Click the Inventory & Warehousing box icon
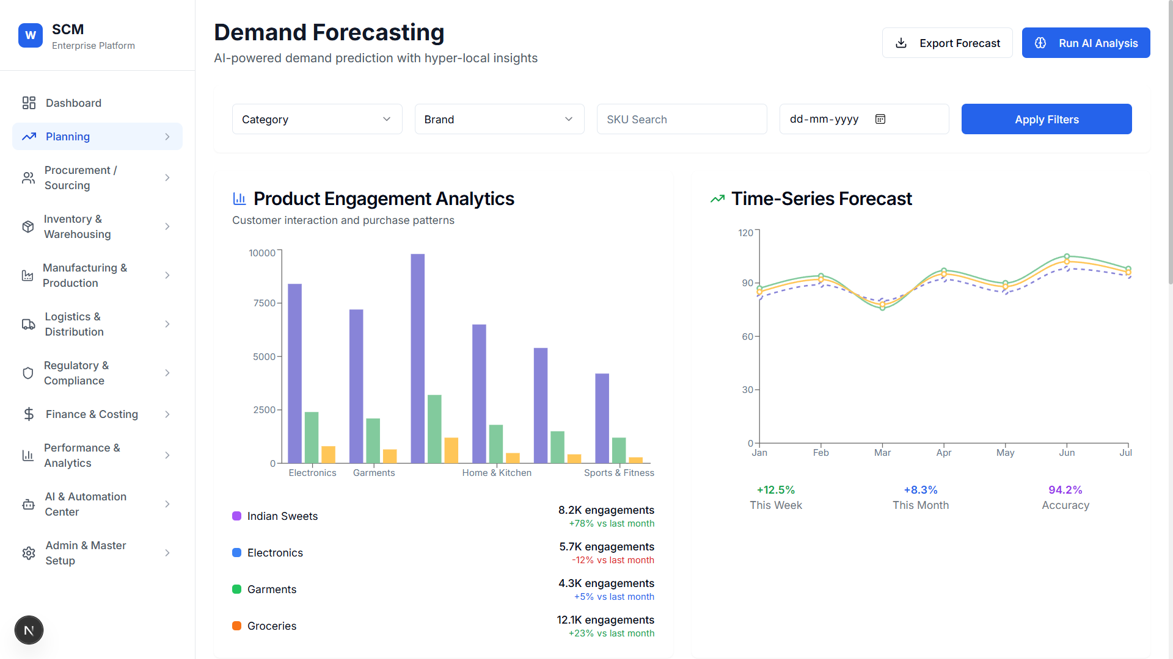Viewport: 1173px width, 659px height. (28, 226)
